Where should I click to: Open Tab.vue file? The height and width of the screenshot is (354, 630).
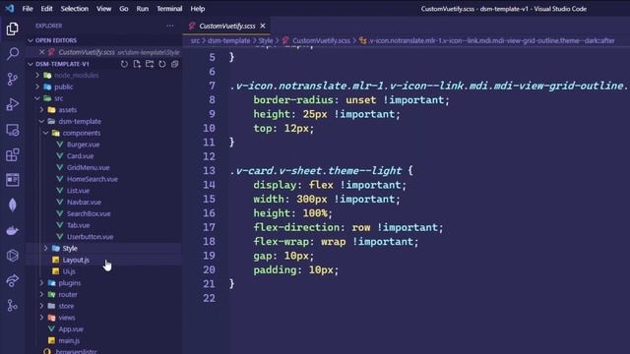(78, 225)
